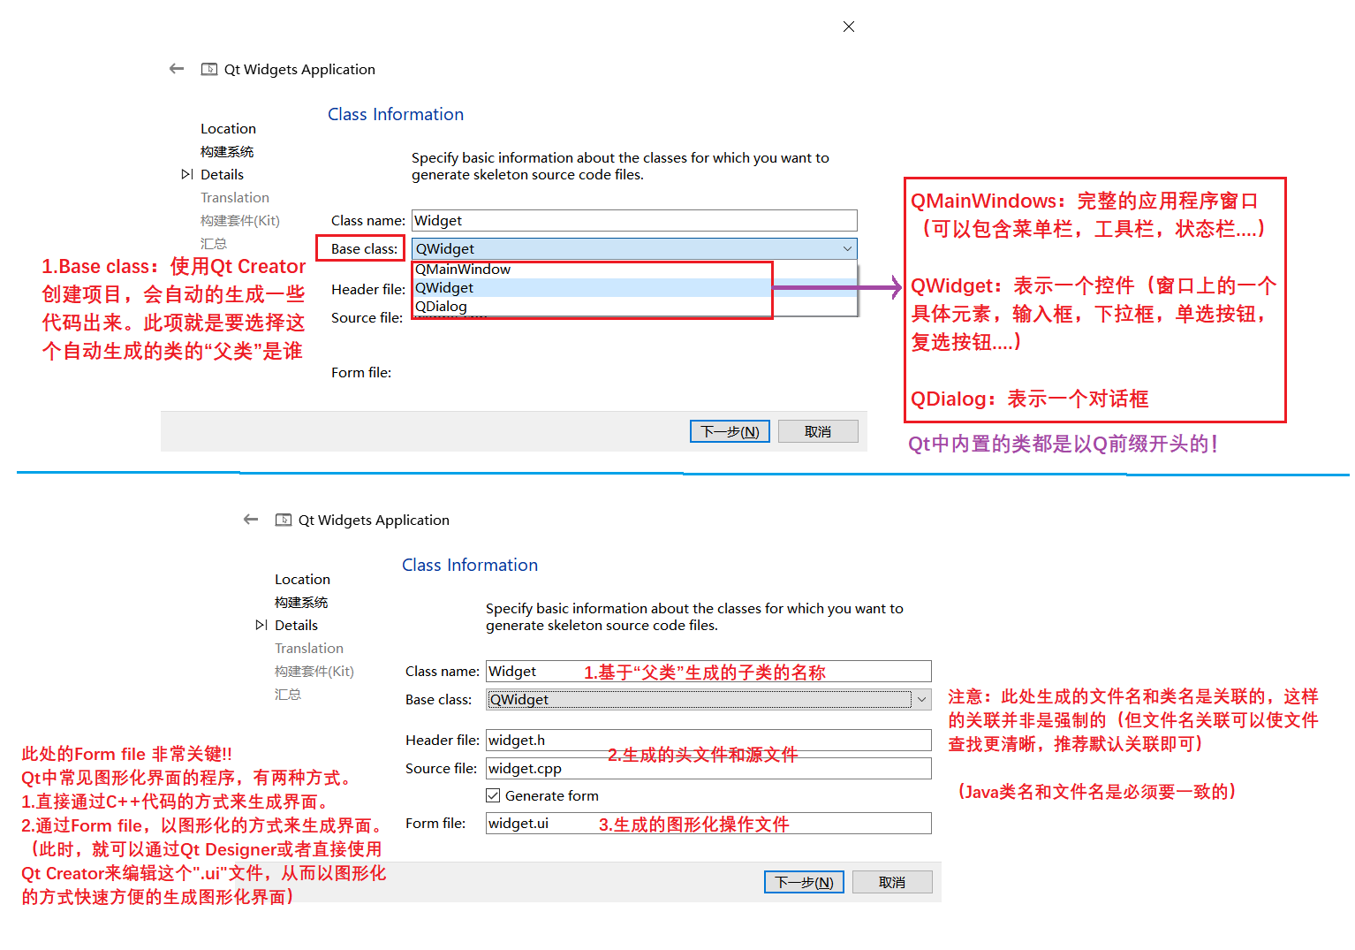Select the 汇总 step in the lower wizard
This screenshot has height=950, width=1355.
(x=288, y=695)
